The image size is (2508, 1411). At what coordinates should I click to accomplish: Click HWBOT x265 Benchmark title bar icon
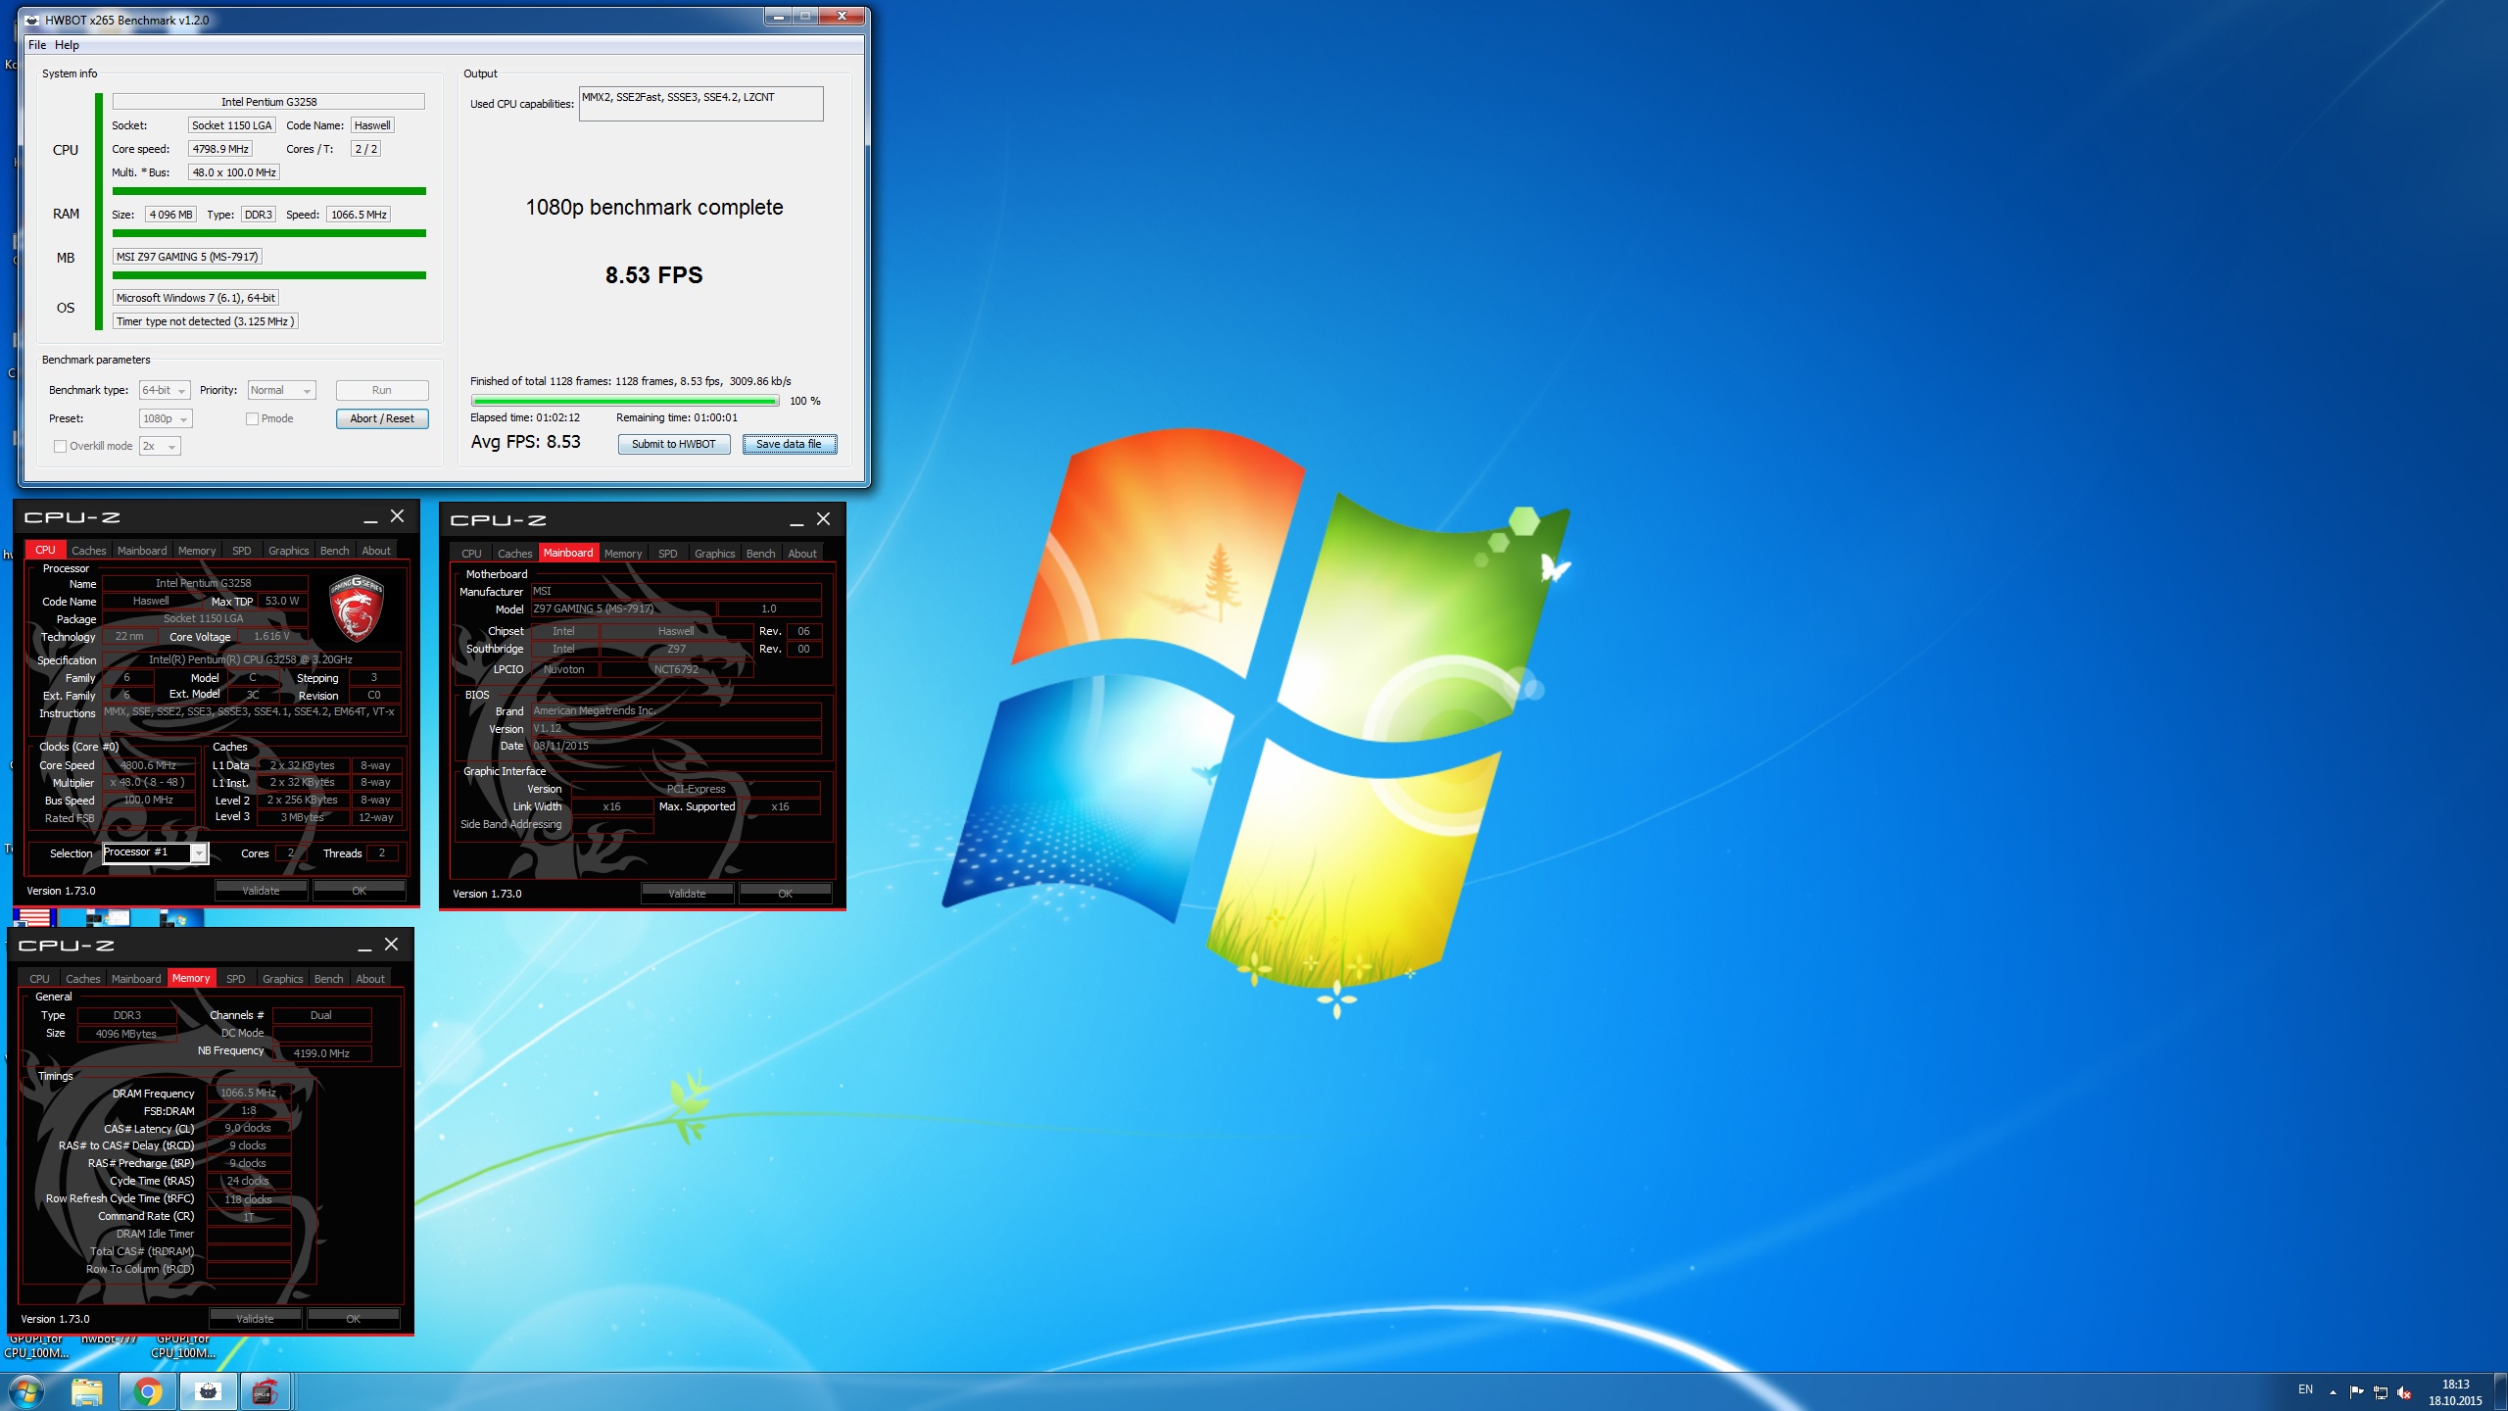point(32,20)
